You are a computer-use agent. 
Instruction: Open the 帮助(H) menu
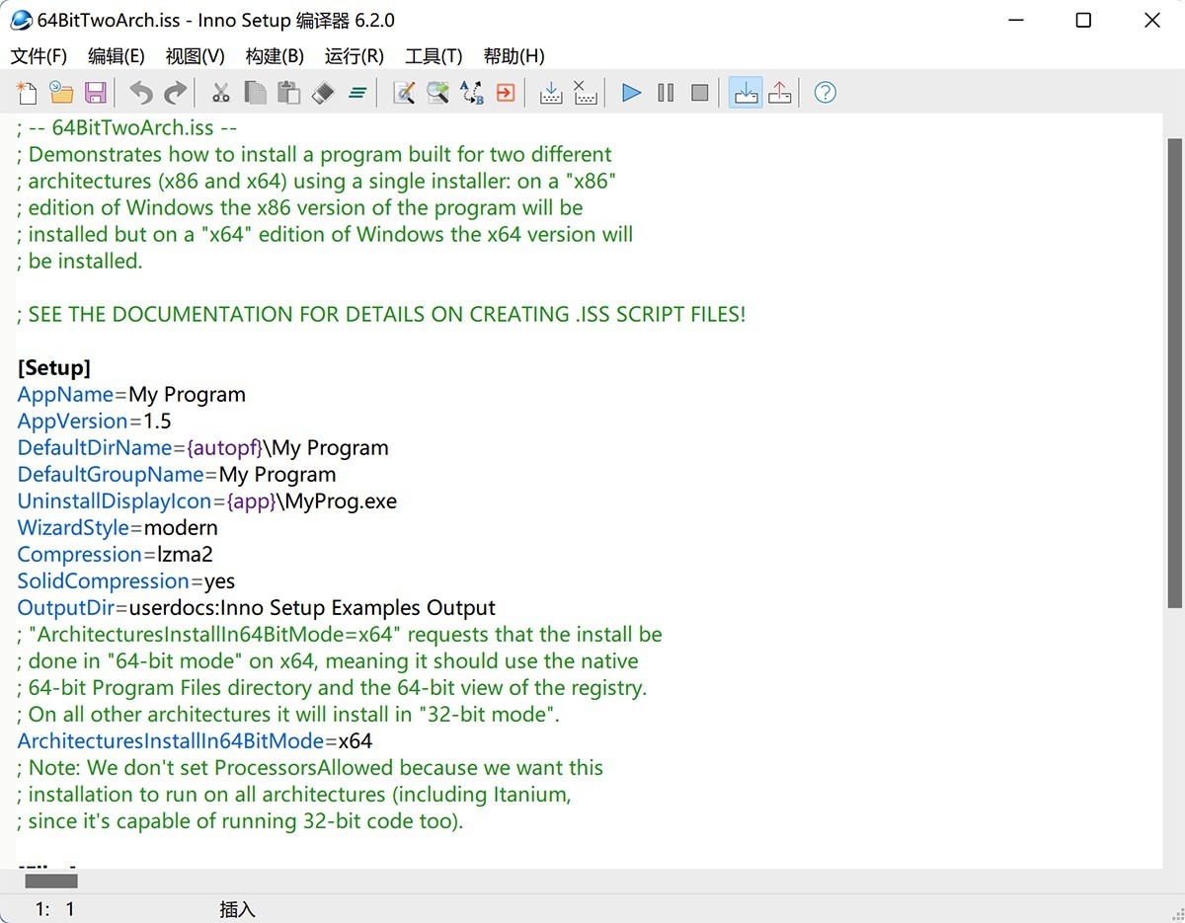513,56
